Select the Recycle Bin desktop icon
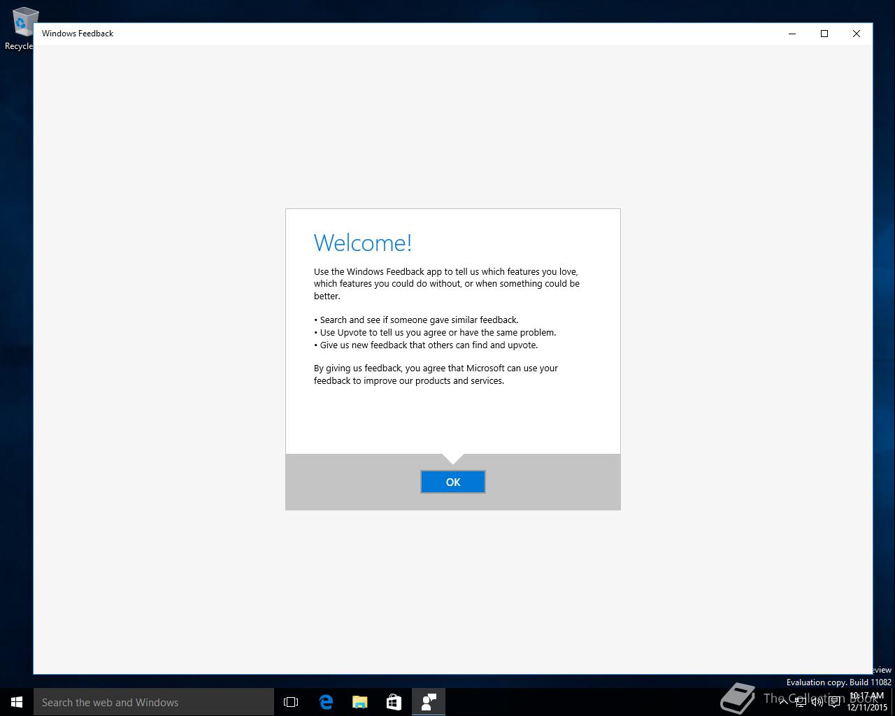This screenshot has width=895, height=716. (21, 29)
